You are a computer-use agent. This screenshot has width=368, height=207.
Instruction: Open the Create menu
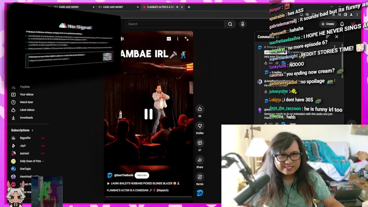tap(327, 24)
